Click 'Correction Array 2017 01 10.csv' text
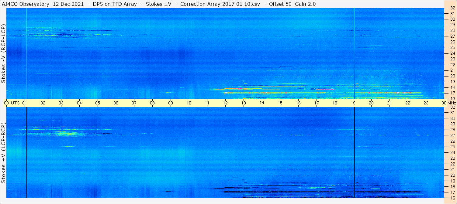Viewport: 457px width, 204px height. coord(220,4)
